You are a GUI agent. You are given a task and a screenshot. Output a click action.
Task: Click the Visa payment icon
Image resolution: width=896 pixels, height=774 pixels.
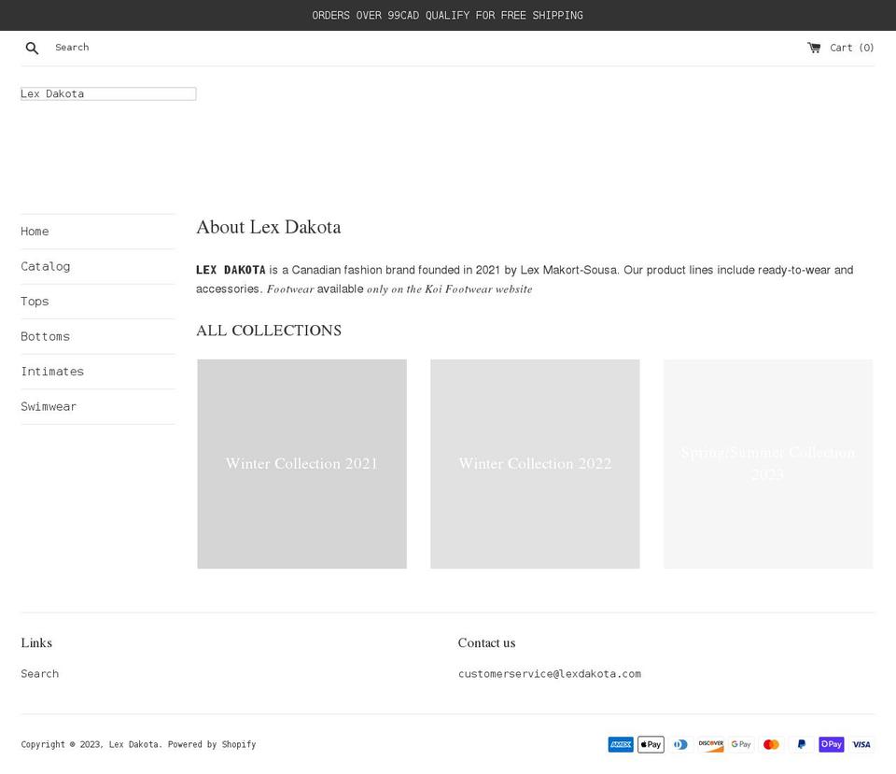pos(861,744)
